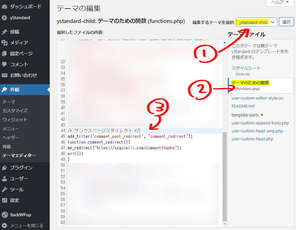296x230 pixels.
Task: Open ヘッダー submenu item
Action: [x=11, y=138]
